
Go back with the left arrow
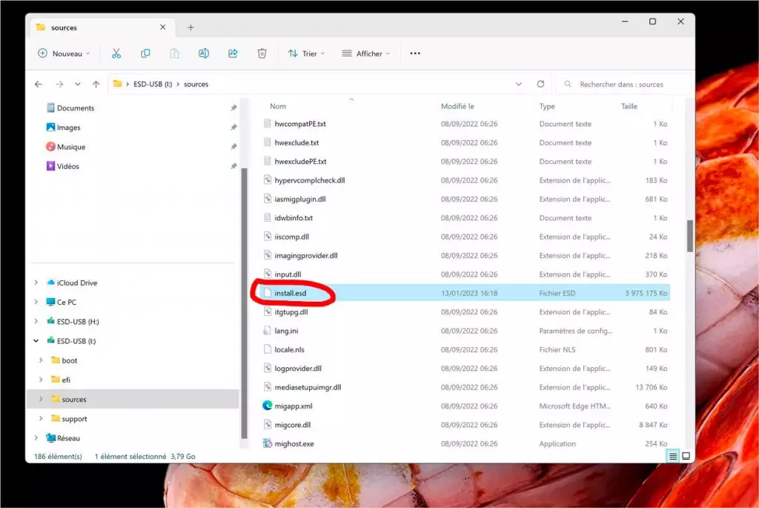(x=39, y=85)
